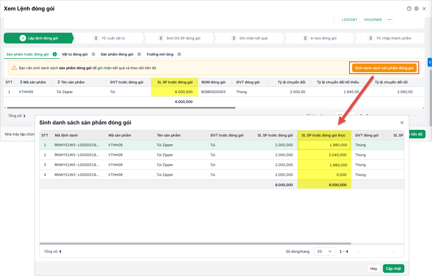Click the 1.980,000 quantity input in row 1
Screen dimensions: 432x276
324,145
